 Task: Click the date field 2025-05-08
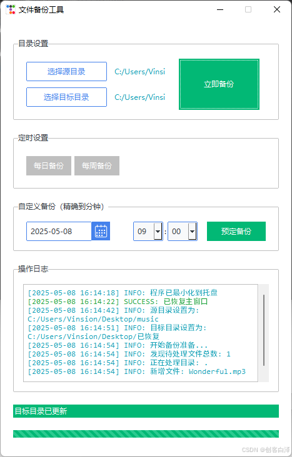(x=59, y=232)
